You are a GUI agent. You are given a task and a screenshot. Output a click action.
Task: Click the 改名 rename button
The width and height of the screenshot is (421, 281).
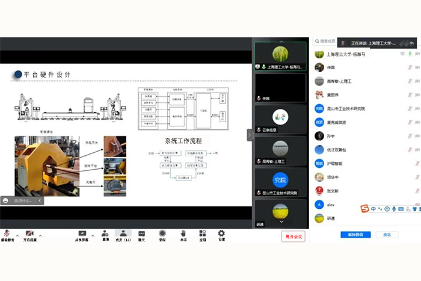click(387, 235)
